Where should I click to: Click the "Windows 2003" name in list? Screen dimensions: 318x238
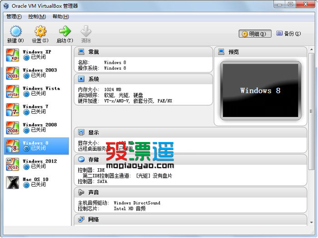pyautogui.click(x=40, y=70)
